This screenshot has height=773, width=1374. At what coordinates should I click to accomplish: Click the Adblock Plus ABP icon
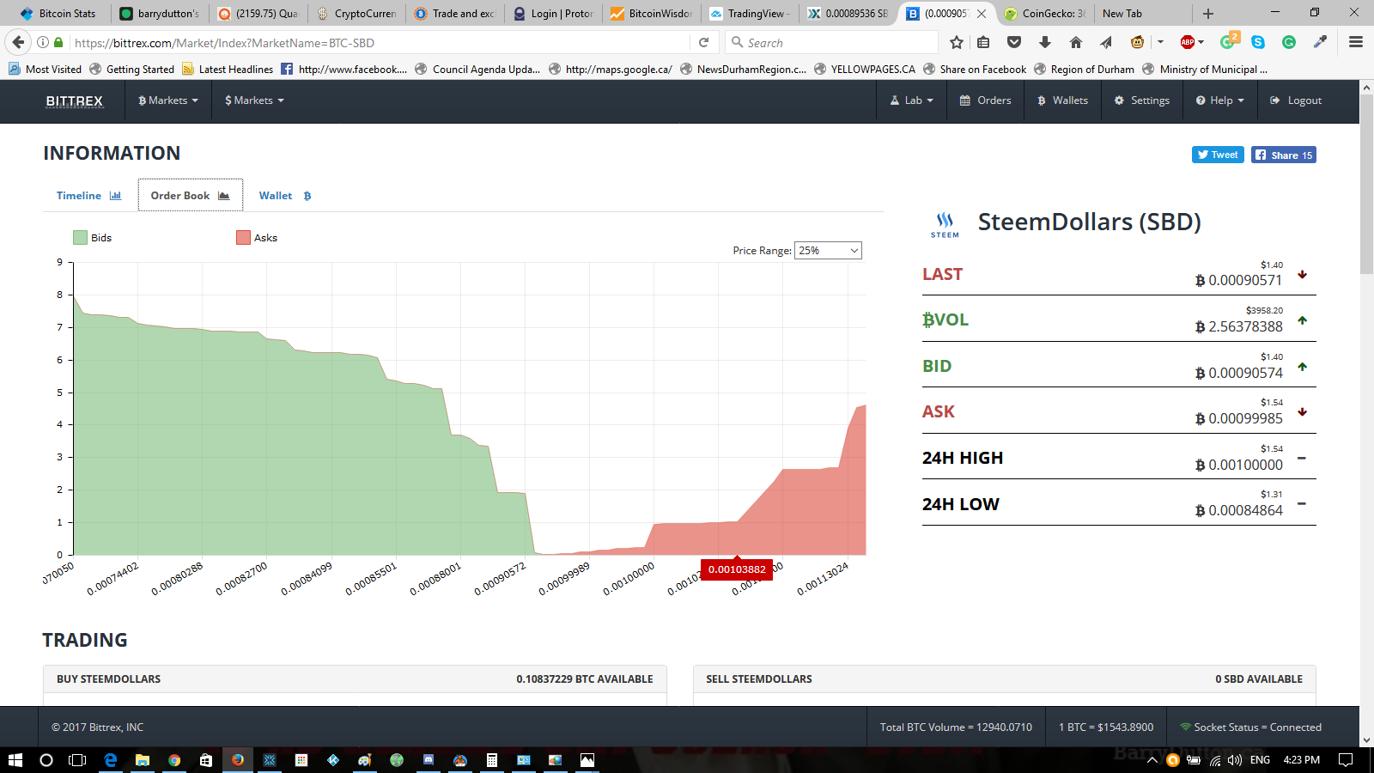tap(1188, 42)
